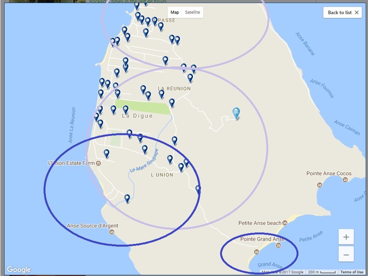Click the camera icon beside L'Union Estate Farm
The image size is (368, 276).
[98, 163]
